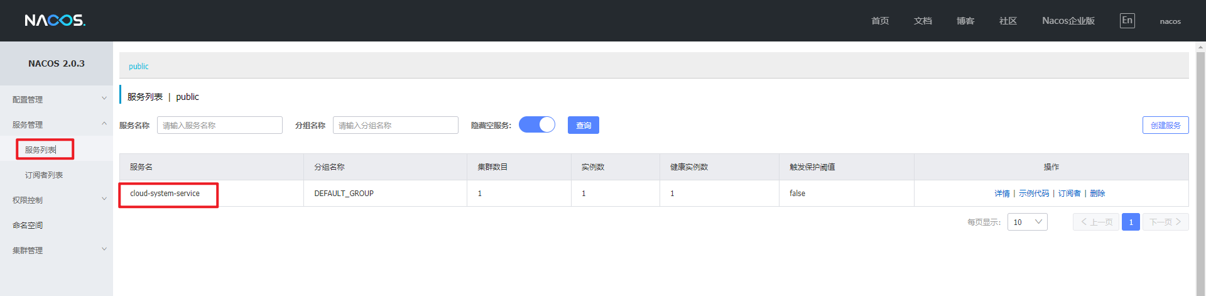Open 命名空间 in the sidebar

point(28,225)
